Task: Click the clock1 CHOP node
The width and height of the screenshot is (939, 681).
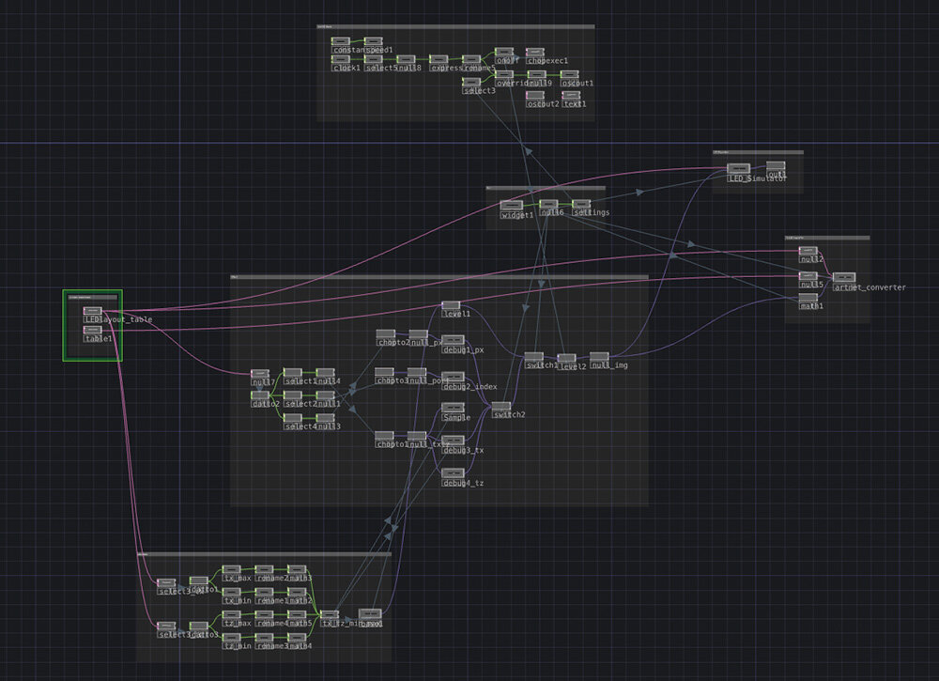Action: (342, 60)
